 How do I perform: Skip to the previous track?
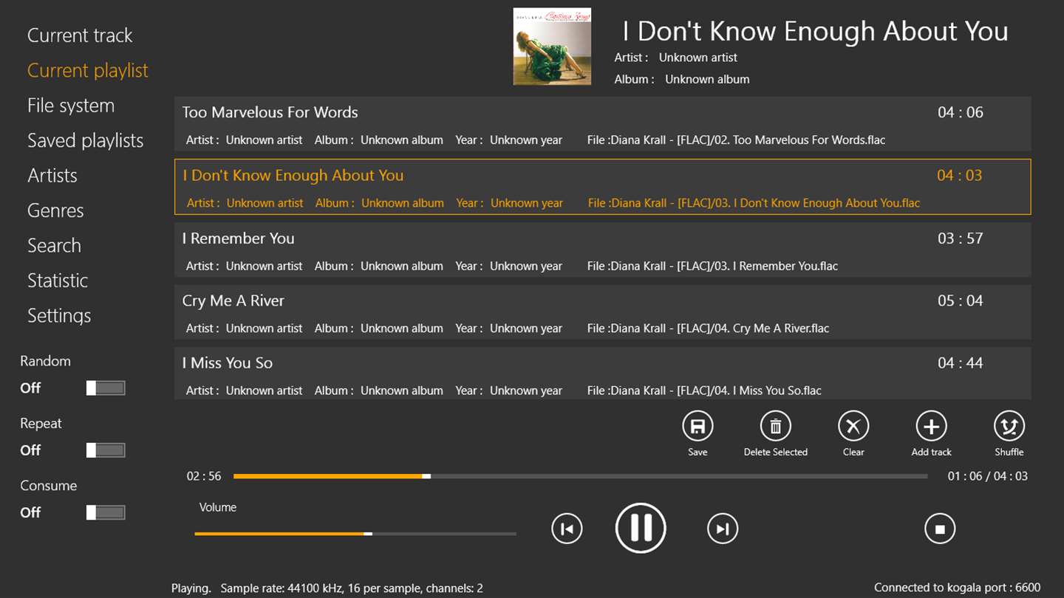567,529
